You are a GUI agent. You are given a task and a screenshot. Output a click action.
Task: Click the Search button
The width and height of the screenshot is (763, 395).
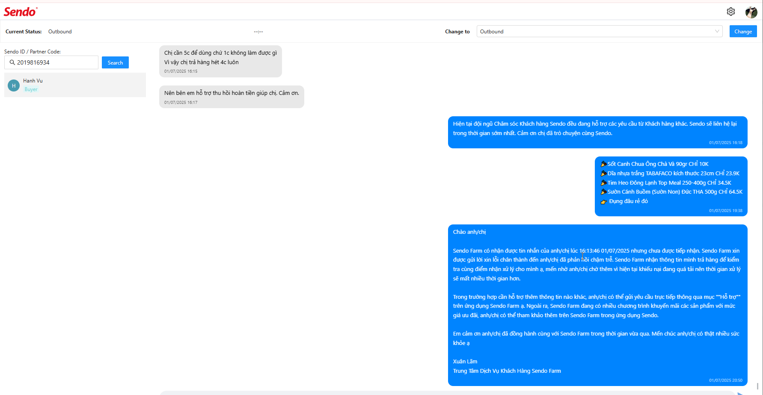coord(115,62)
